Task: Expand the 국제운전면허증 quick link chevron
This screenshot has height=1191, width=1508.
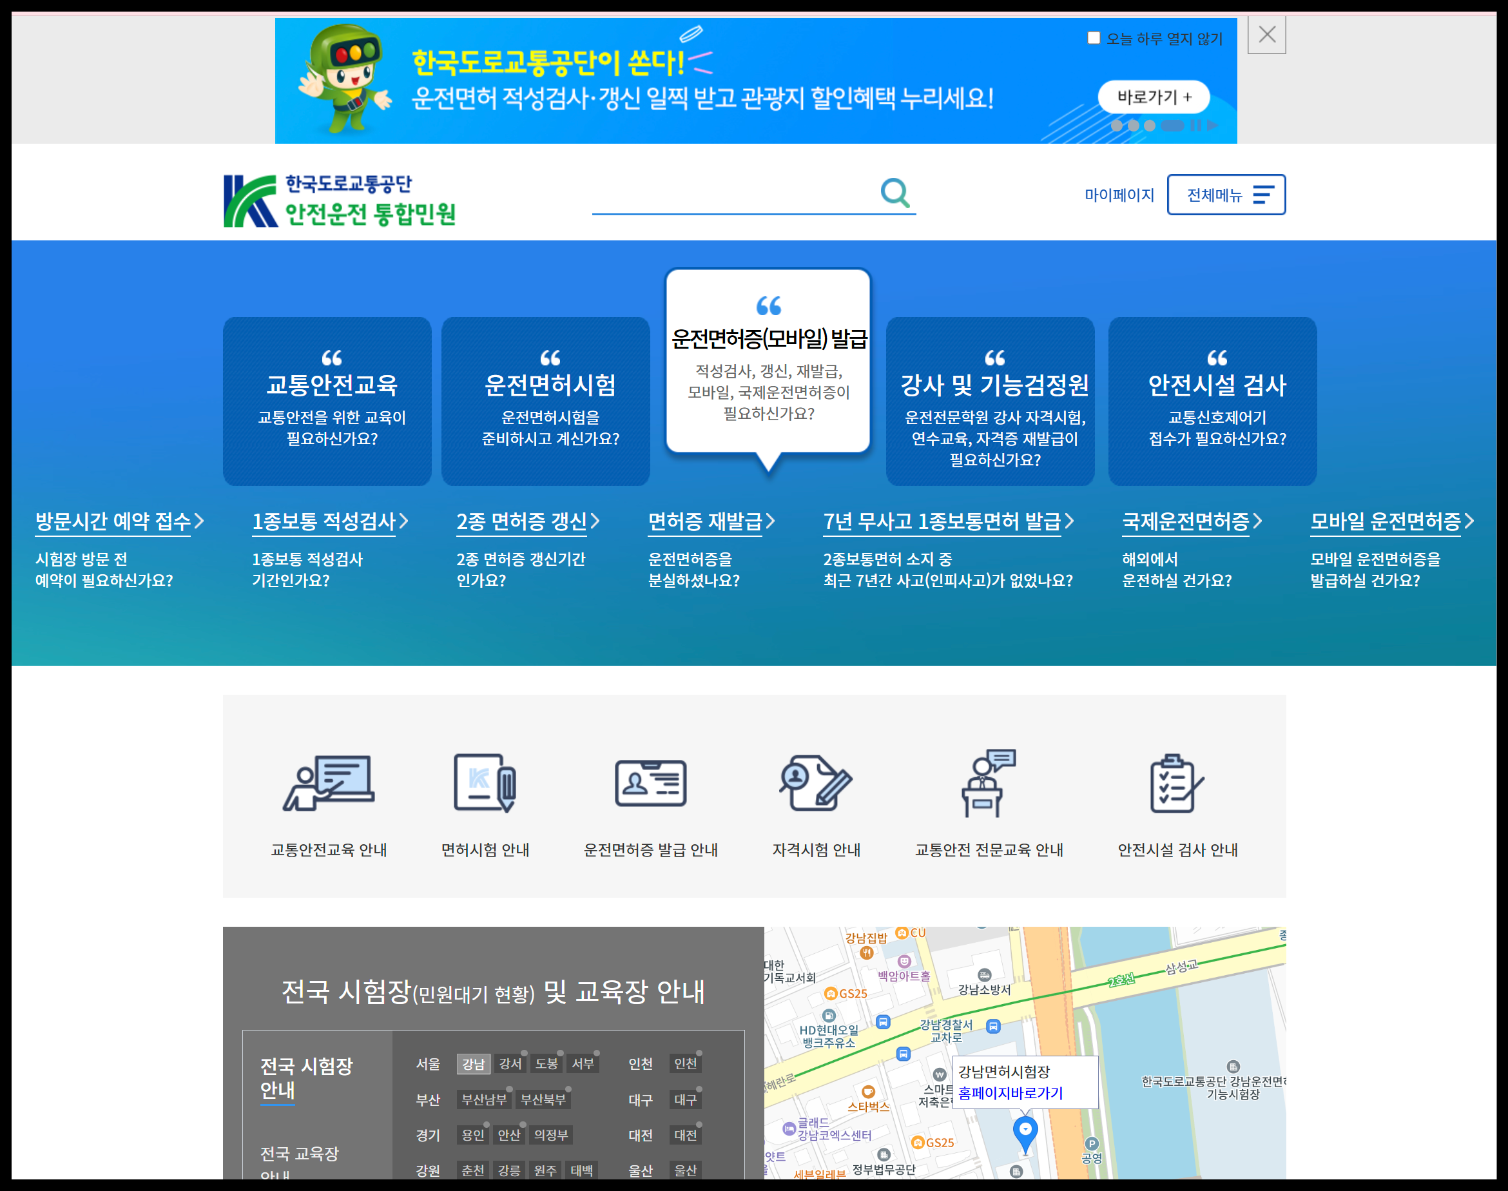Action: 1259,521
